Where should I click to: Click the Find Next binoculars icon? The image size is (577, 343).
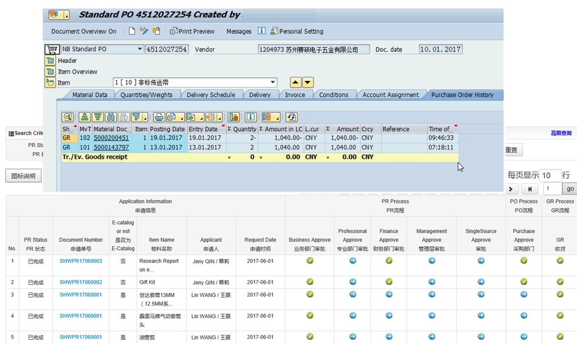123,117
